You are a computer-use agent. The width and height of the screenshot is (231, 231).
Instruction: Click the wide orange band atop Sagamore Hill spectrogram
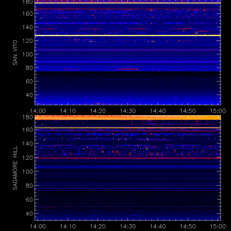click(128, 118)
